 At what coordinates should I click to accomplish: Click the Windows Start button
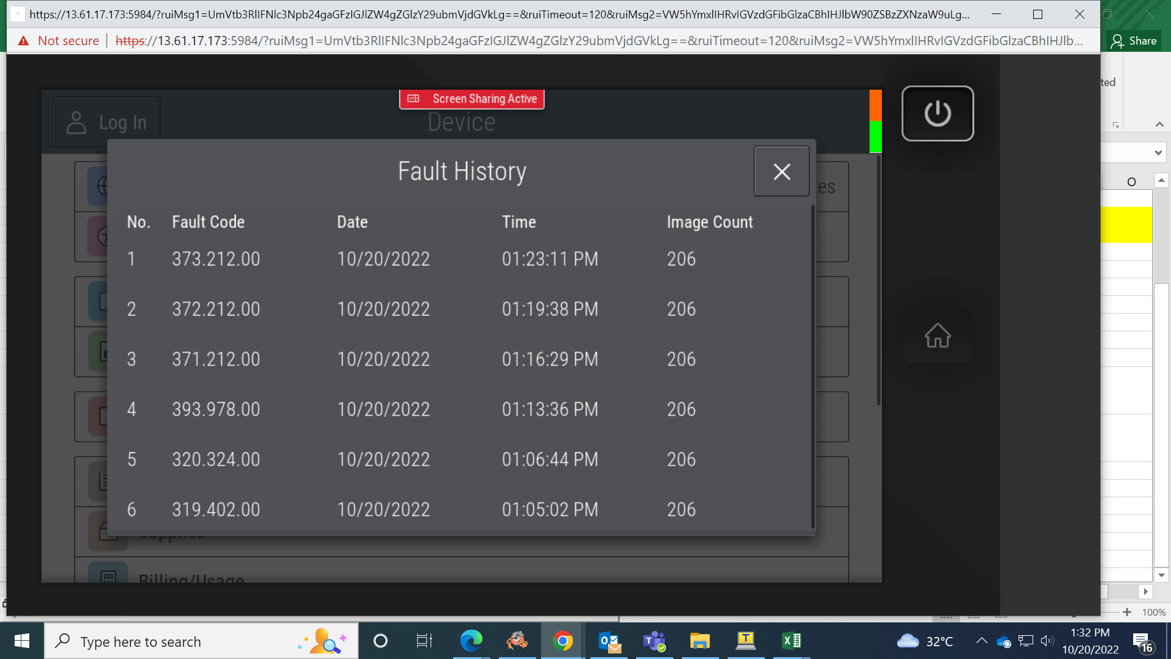(22, 641)
